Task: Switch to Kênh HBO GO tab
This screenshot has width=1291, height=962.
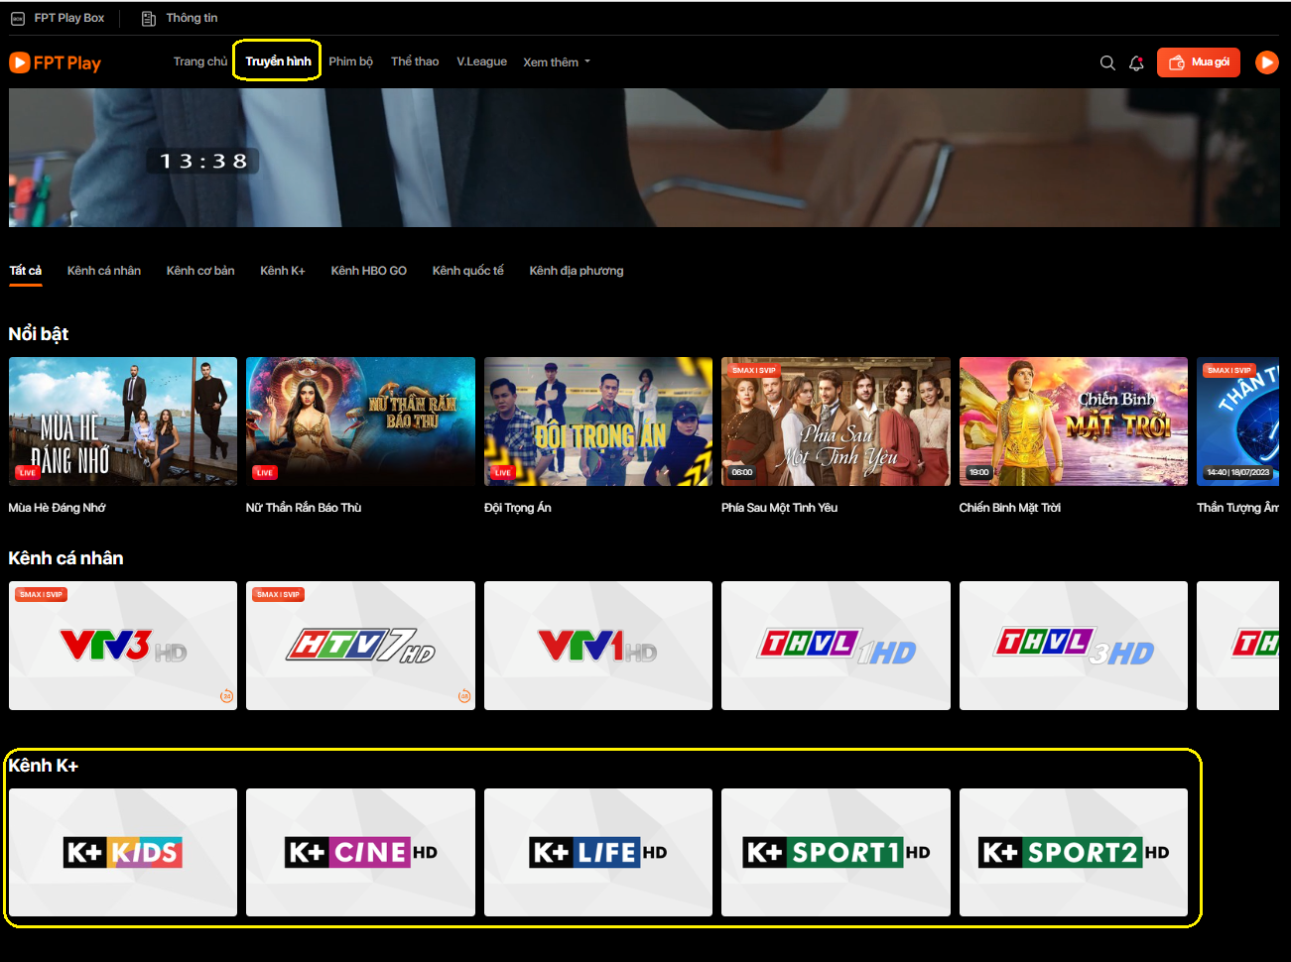Action: pyautogui.click(x=369, y=271)
